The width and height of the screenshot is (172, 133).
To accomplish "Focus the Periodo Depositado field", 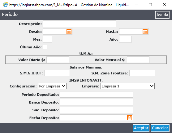I will (x=97, y=95).
